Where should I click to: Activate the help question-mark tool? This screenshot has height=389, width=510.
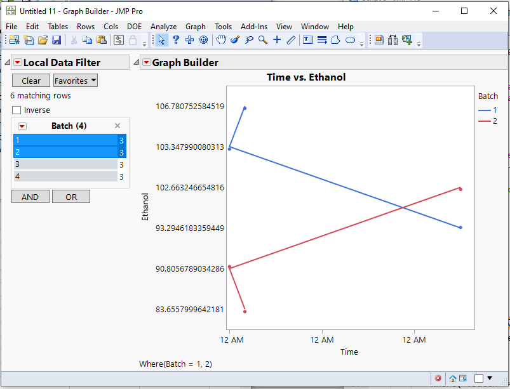(x=175, y=39)
